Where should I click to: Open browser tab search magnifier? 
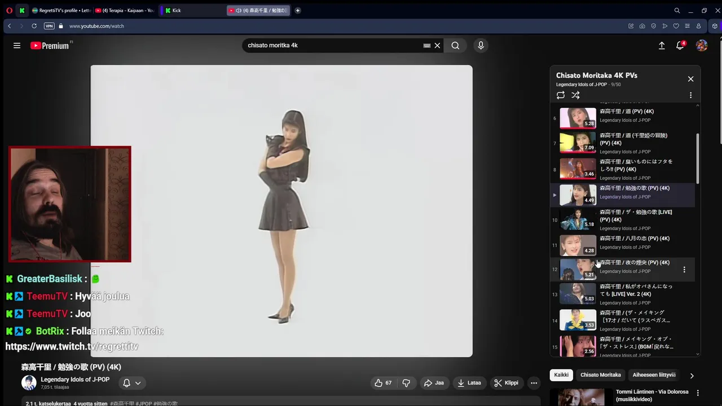click(677, 10)
